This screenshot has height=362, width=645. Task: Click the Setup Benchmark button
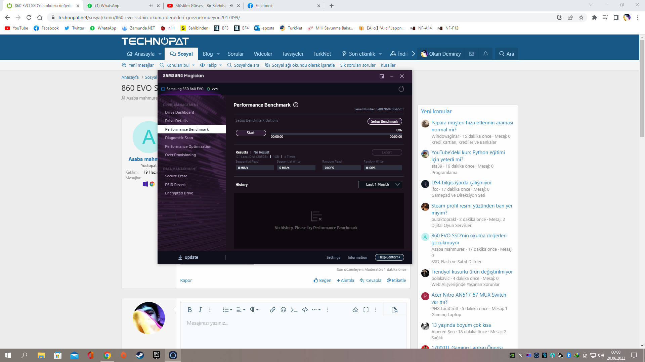click(384, 121)
